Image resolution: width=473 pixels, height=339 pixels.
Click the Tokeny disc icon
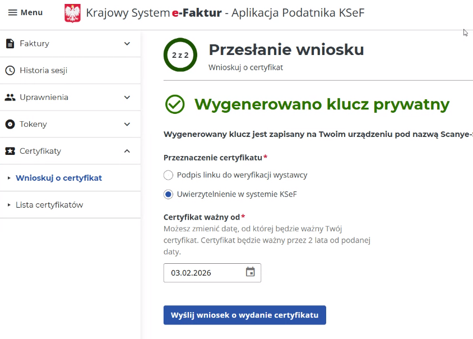(x=10, y=125)
